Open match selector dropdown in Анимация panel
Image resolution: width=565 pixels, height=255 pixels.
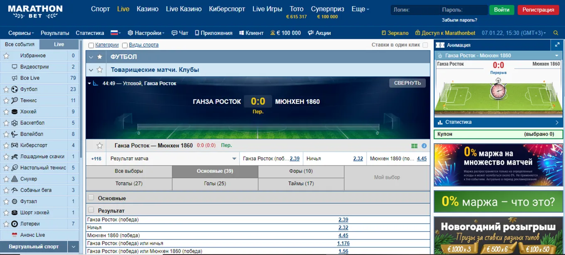[557, 56]
